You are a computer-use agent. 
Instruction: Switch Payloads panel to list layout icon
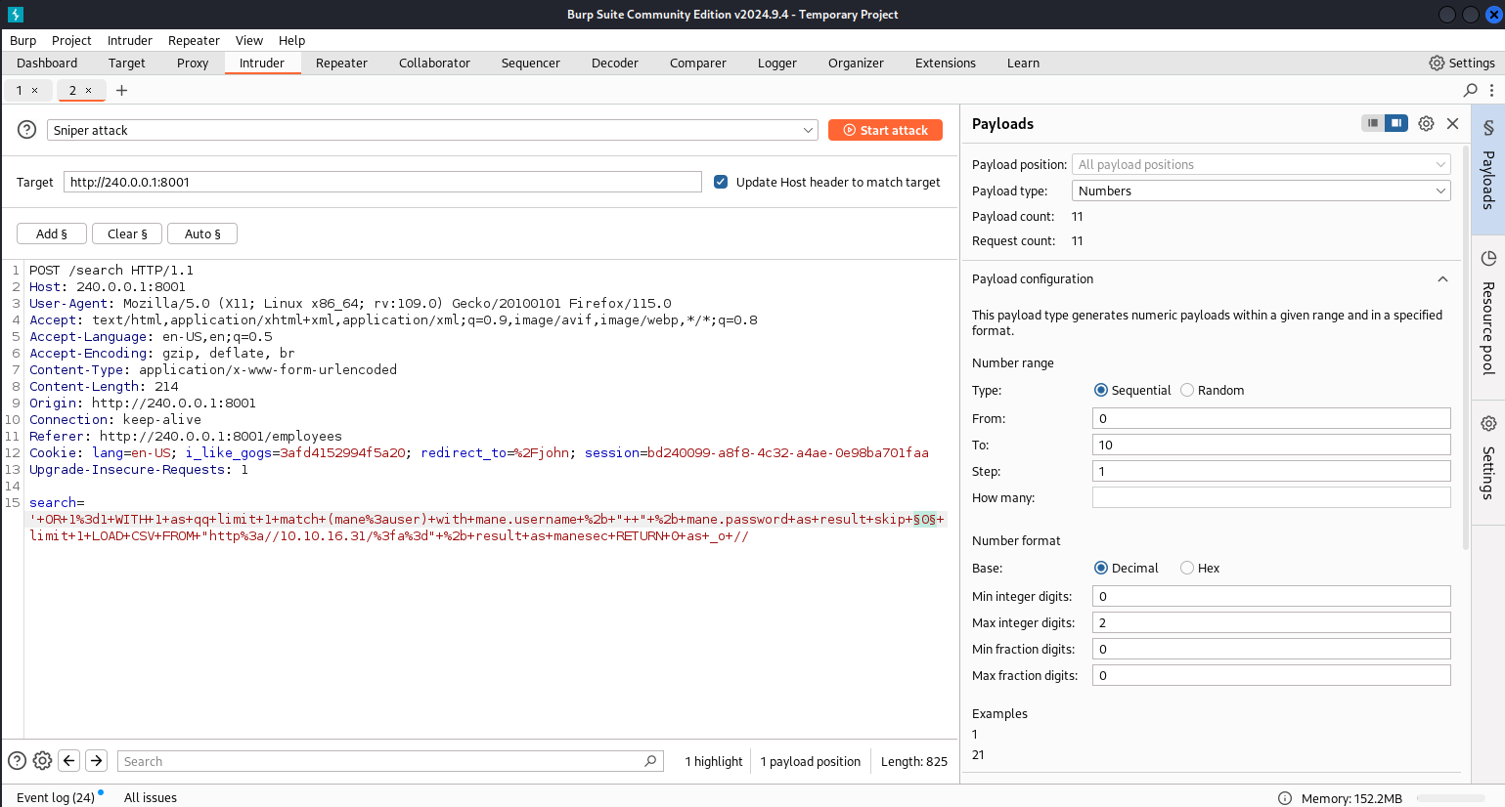(x=1373, y=123)
